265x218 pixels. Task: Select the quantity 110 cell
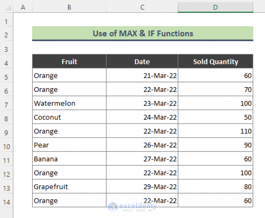coord(215,131)
